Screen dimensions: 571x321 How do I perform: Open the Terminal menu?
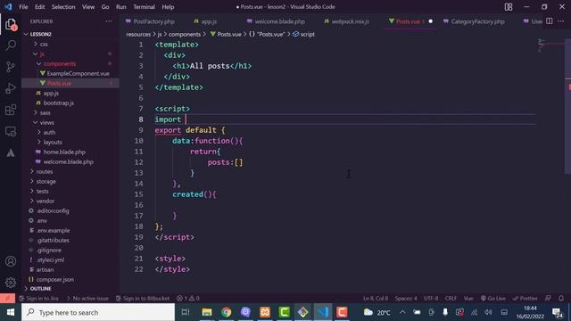click(144, 7)
